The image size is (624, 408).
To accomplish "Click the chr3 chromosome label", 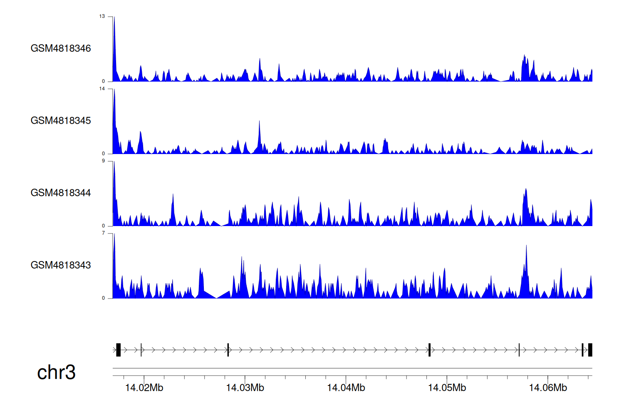I will point(56,372).
